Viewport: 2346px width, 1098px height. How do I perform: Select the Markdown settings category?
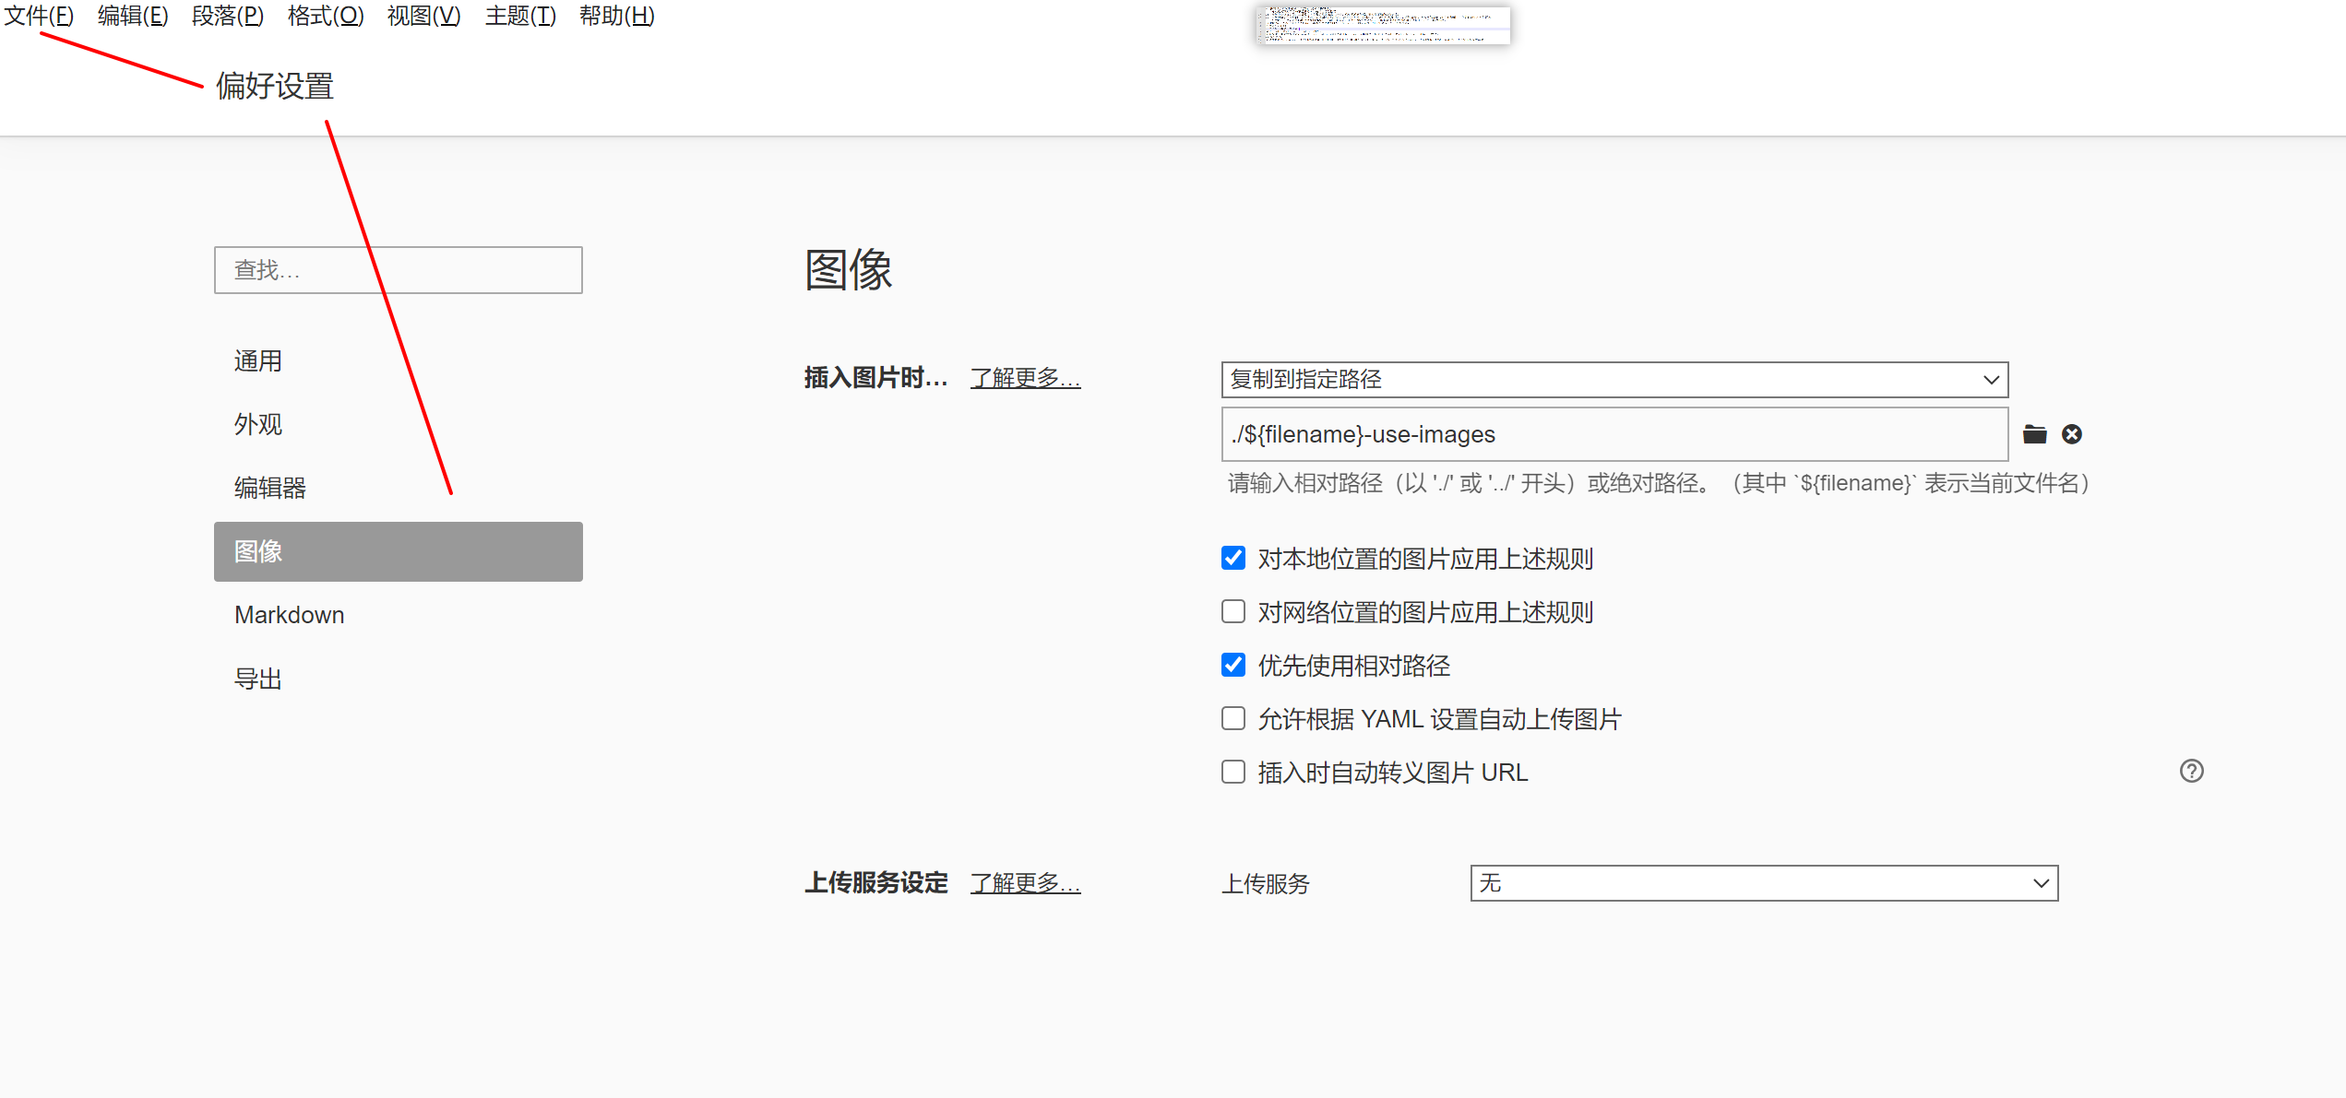pos(289,615)
